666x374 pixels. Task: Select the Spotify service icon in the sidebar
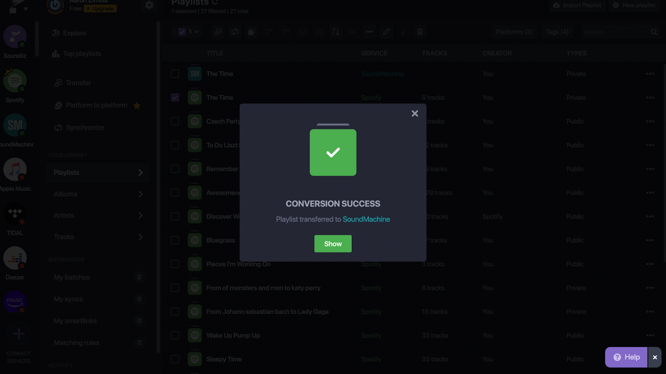(15, 81)
